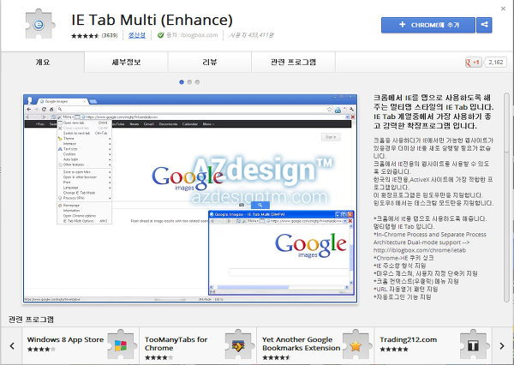
Task: Select the second screenshot carousel dot
Action: [189, 82]
